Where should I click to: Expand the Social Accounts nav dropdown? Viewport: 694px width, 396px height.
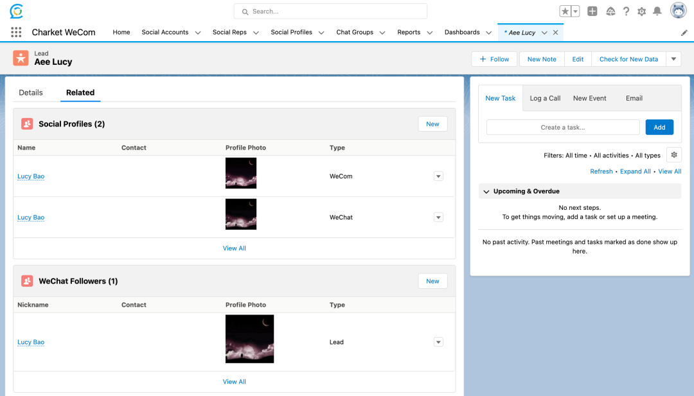click(198, 33)
